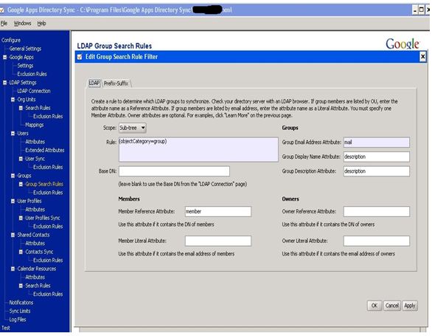Image resolution: width=432 pixels, height=336 pixels.
Task: Click Test in the sidebar
Action: (x=6, y=328)
